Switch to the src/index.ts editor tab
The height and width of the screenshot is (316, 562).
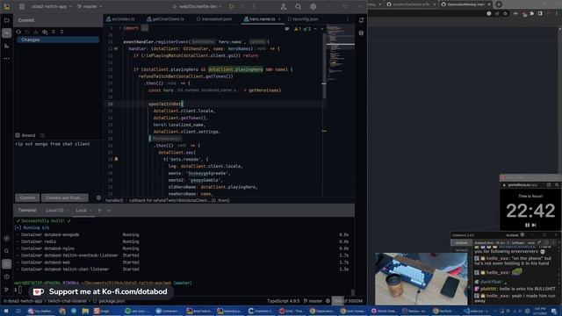click(x=120, y=19)
